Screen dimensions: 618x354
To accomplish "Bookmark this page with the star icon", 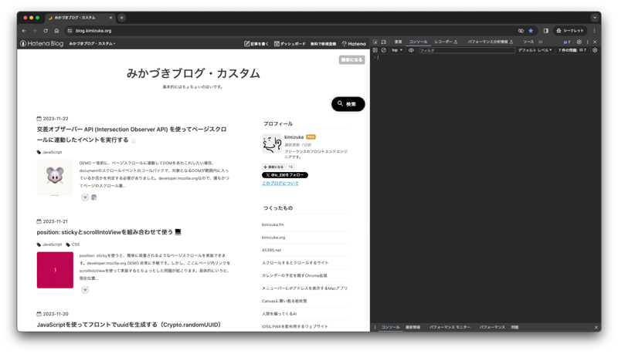I will coord(531,31).
